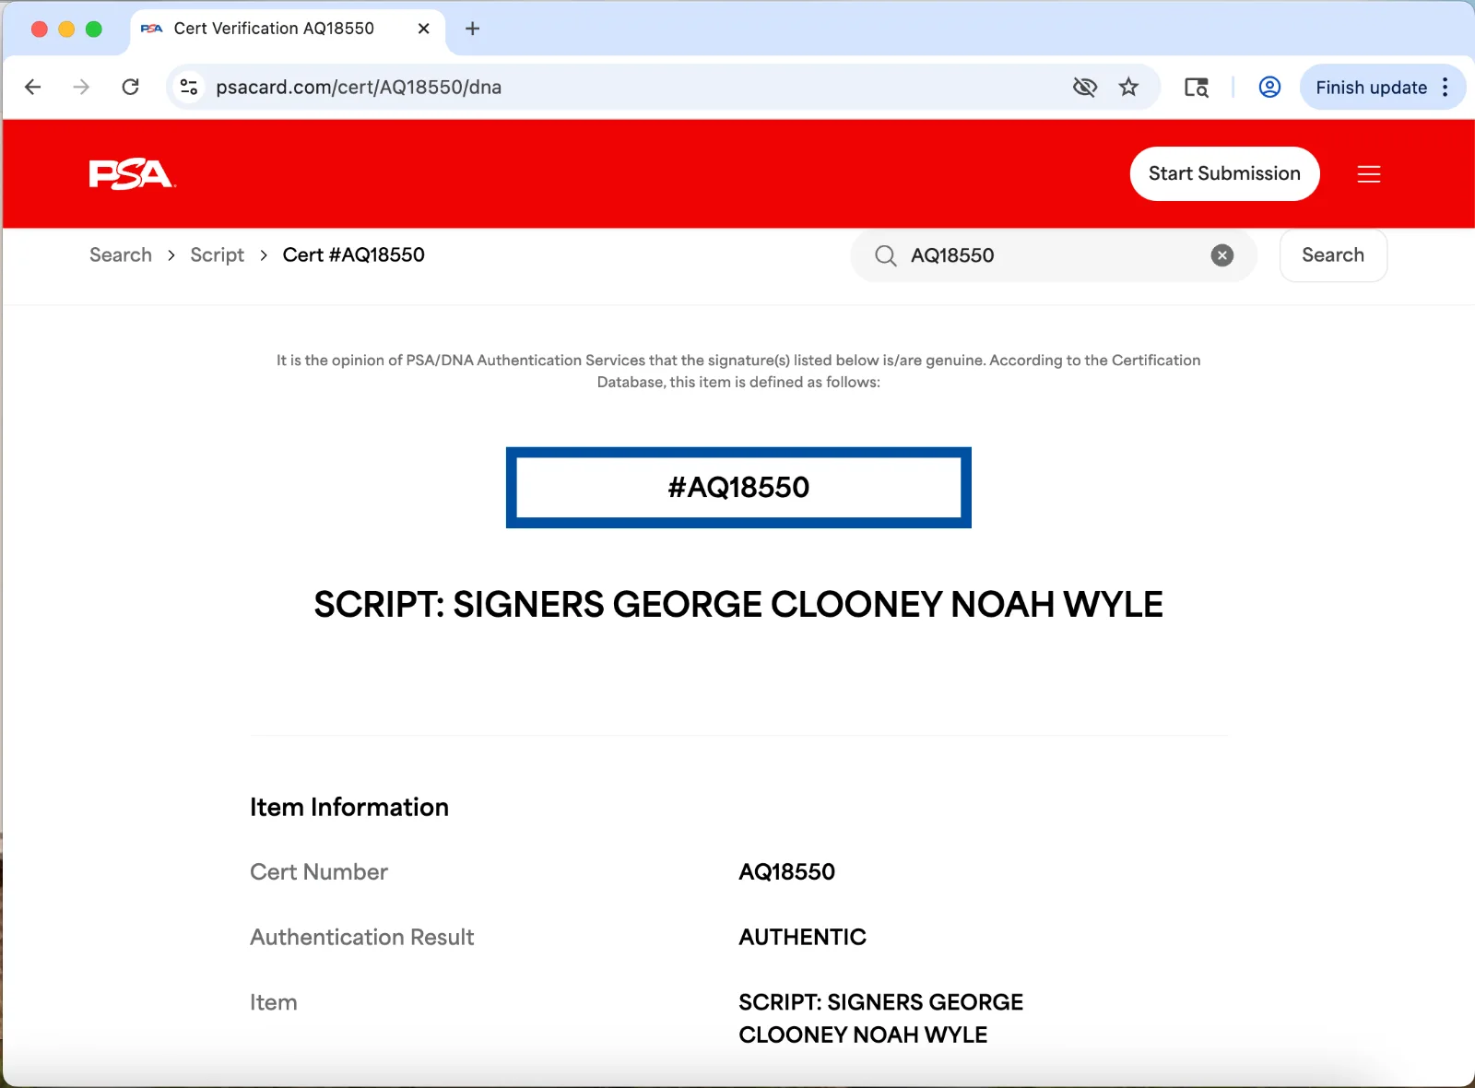Screen dimensions: 1475x1088
Task: Click the white Search button
Action: 1332,255
